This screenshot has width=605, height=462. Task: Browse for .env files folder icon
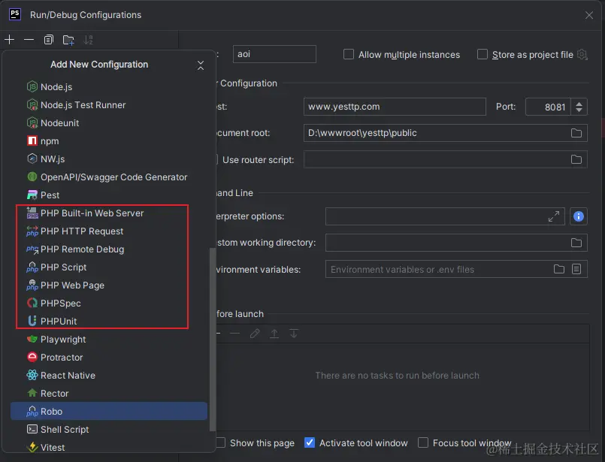[x=558, y=269]
